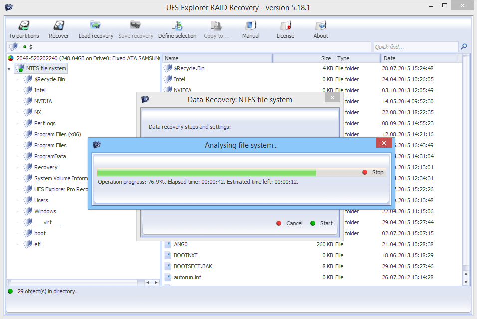Click the Save recovery toolbar icon
The image size is (477, 319).
point(135,25)
